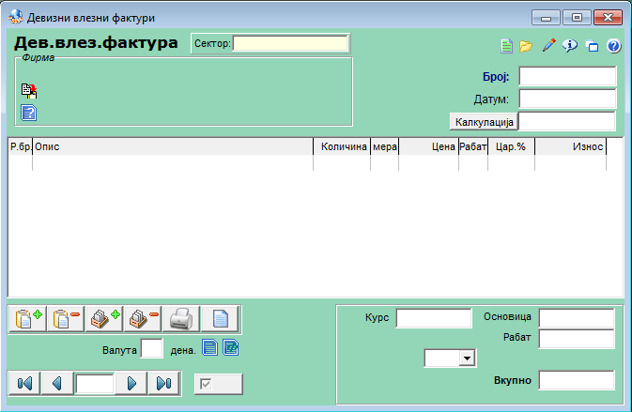The image size is (632, 412).
Task: Print the invoice with the printer button
Action: pos(181,319)
